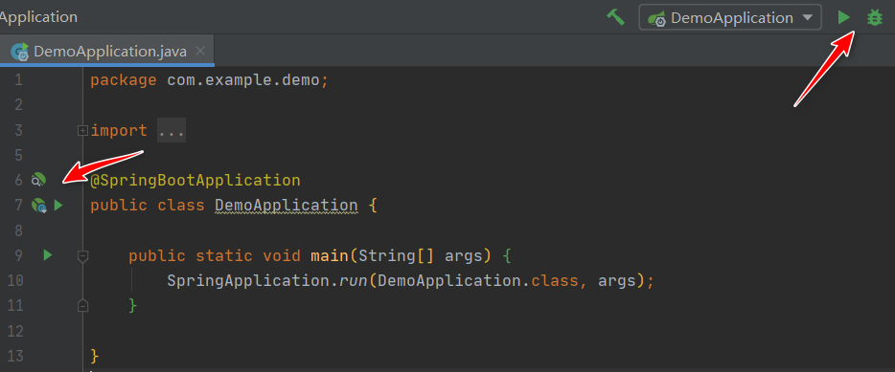Start debugging with the green bug icon
Image resolution: width=895 pixels, height=372 pixels.
tap(874, 17)
